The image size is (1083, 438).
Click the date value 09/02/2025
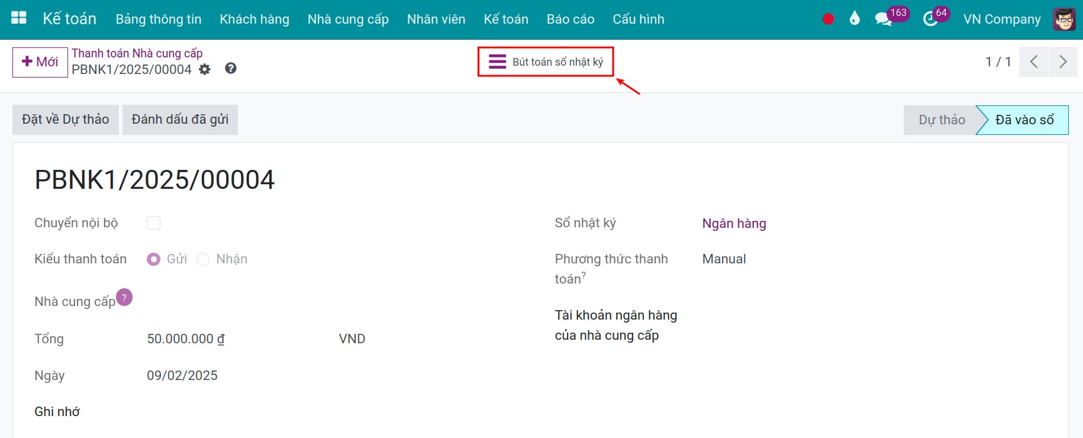[x=182, y=375]
